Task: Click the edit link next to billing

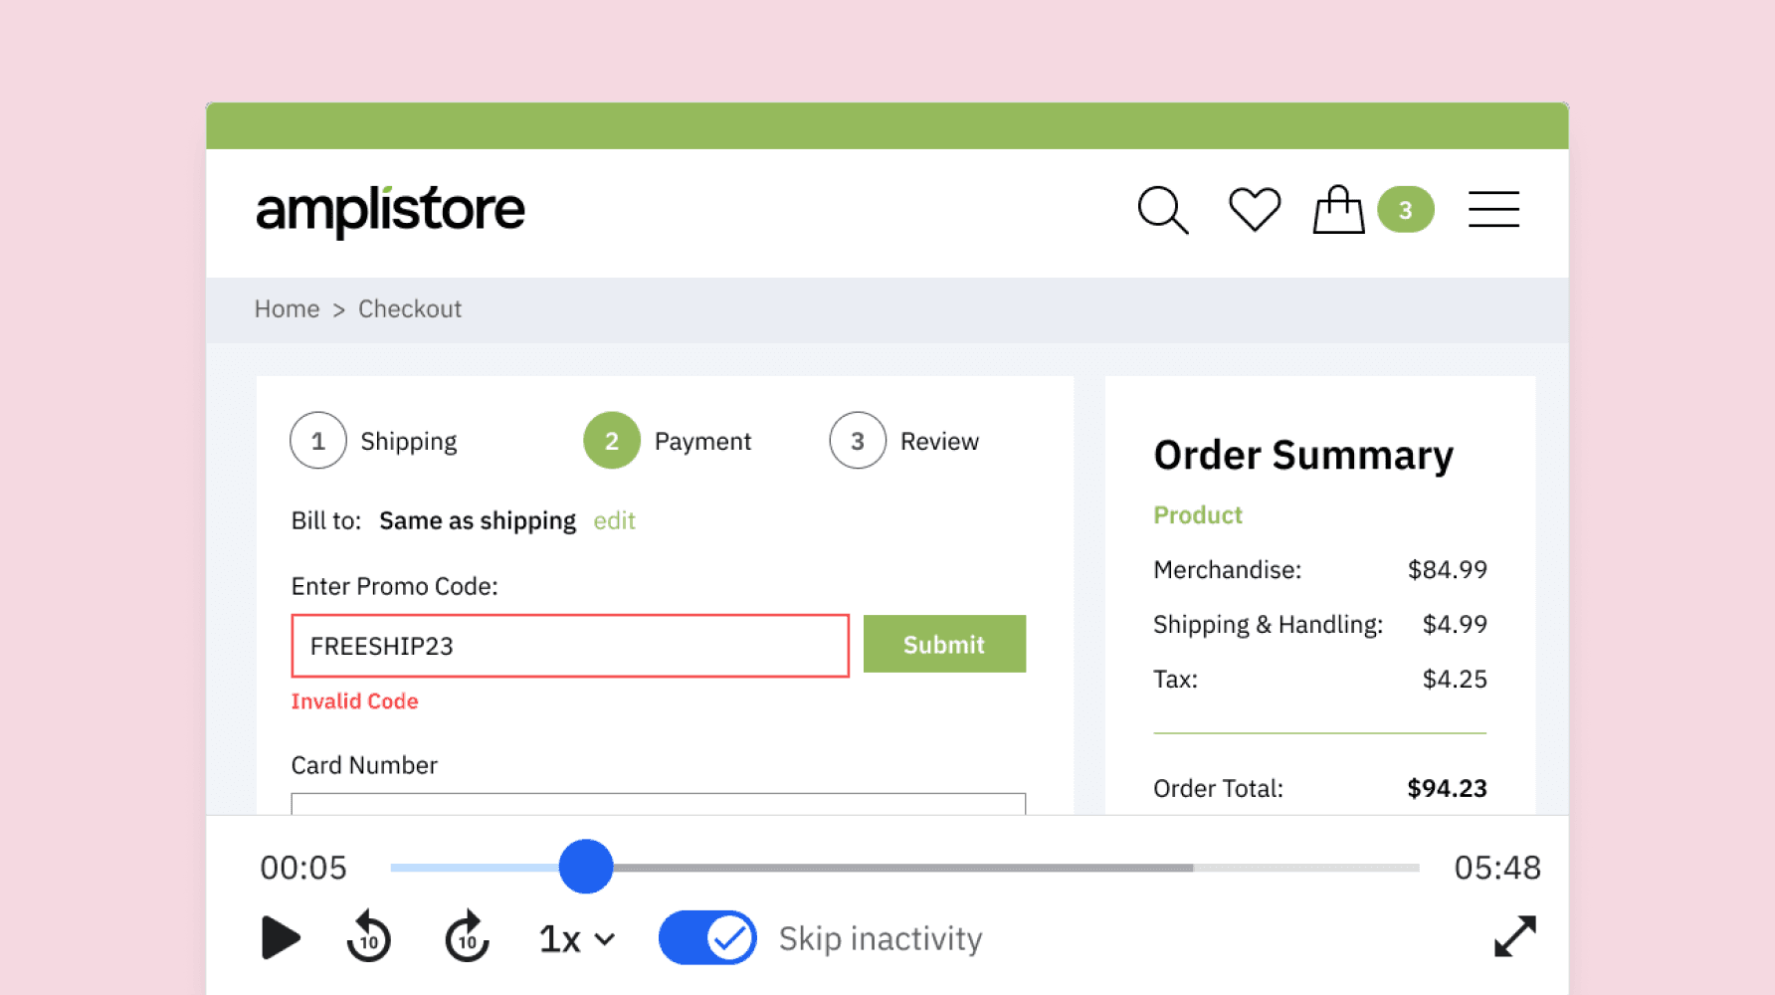Action: pos(614,520)
